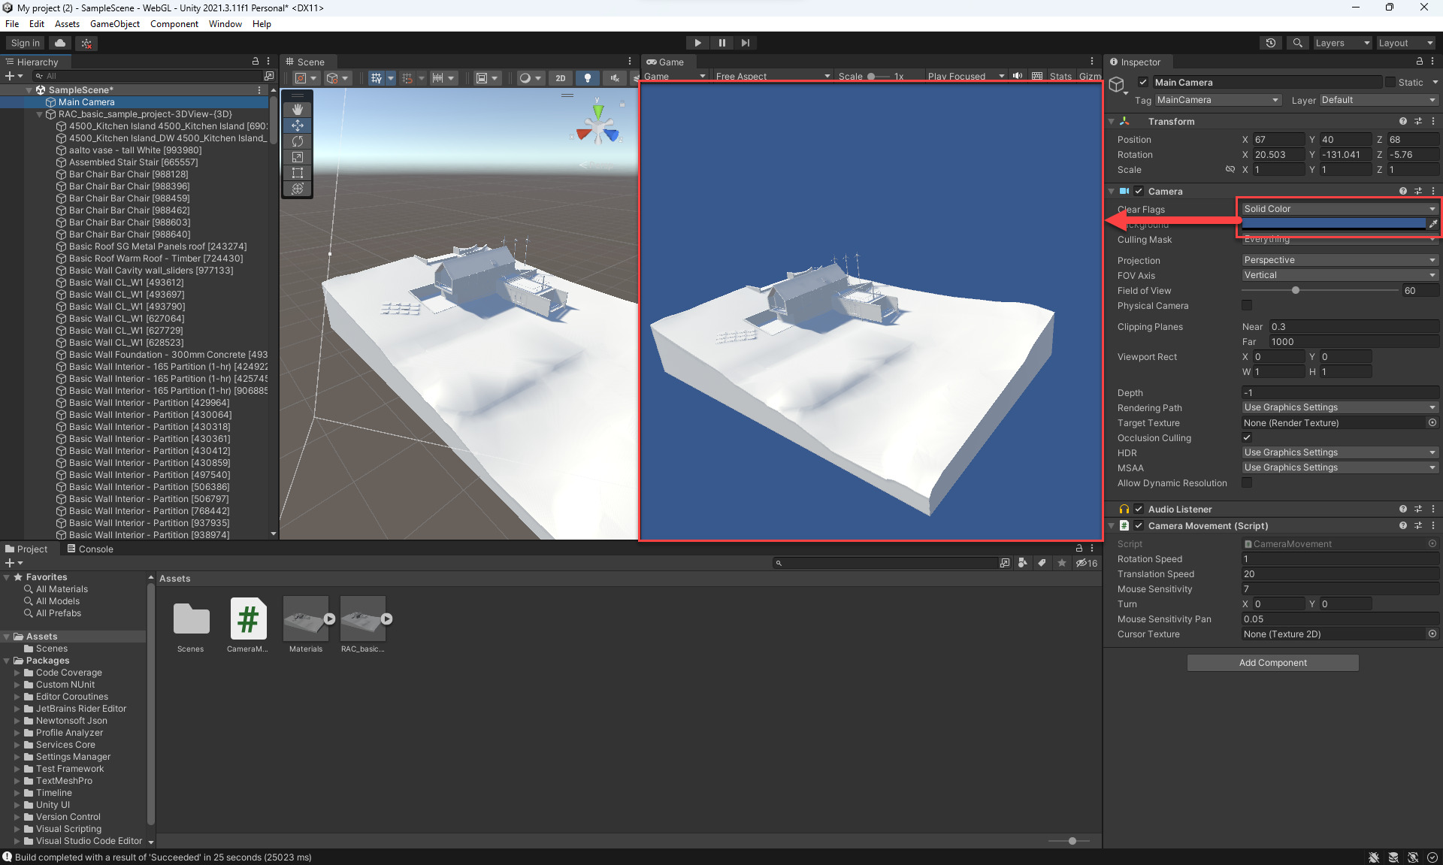Click the Pause button

pos(721,43)
